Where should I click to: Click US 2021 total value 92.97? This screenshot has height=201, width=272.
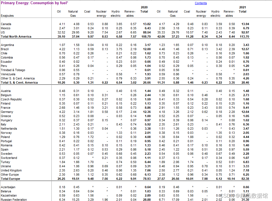pos(245,32)
